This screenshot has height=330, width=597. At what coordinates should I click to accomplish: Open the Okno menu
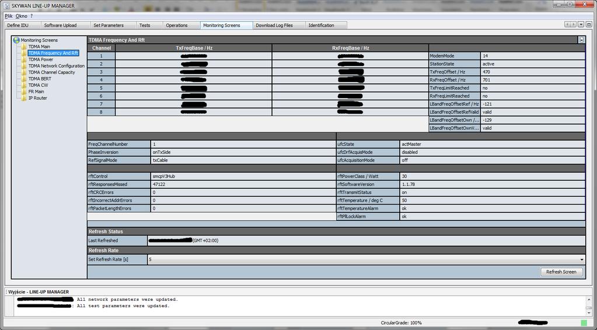tap(22, 16)
